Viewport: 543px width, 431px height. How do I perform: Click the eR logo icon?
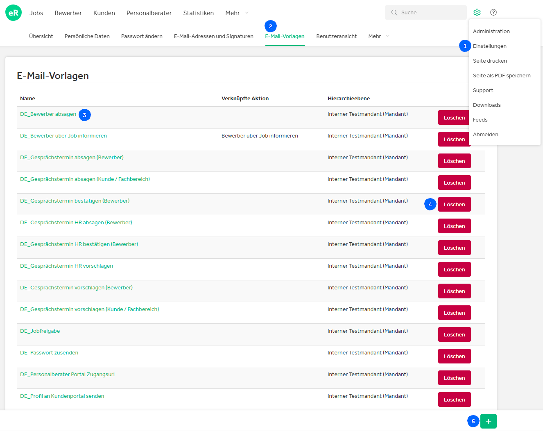pos(14,13)
